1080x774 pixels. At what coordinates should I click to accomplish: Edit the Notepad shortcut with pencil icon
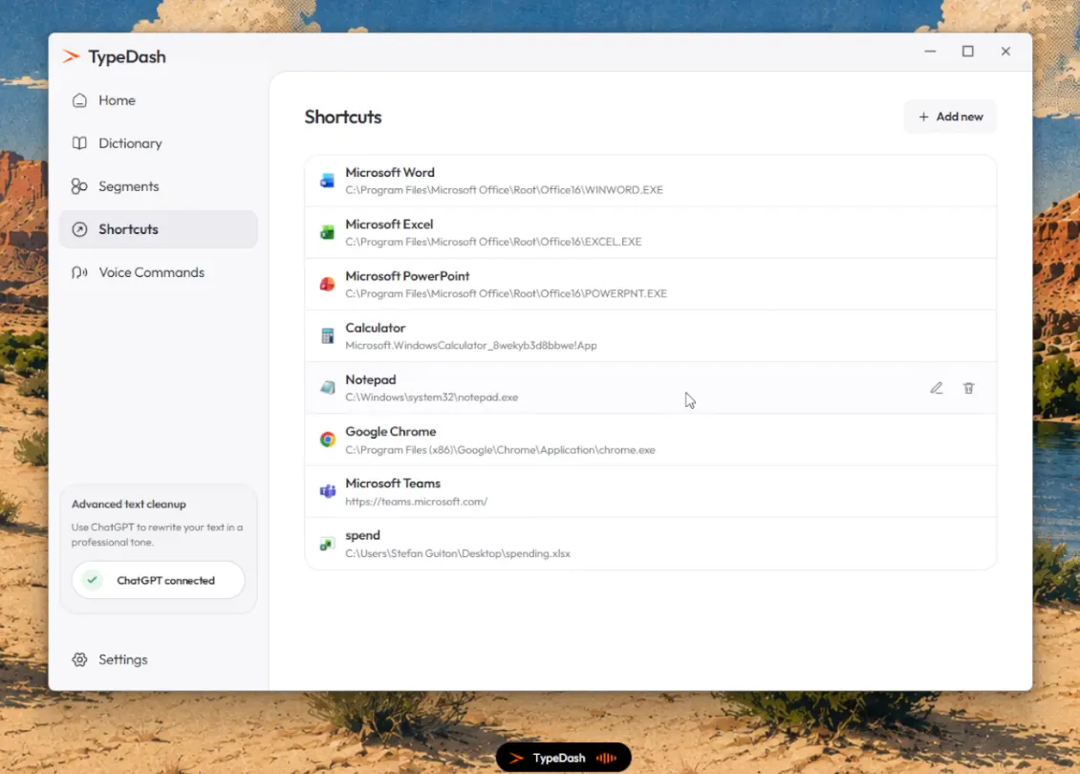pos(936,388)
